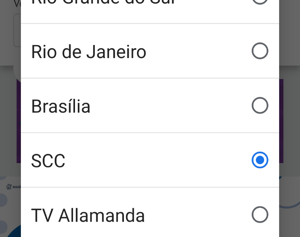Select the TV Allamanda radio button
300x237 pixels.
click(x=260, y=215)
